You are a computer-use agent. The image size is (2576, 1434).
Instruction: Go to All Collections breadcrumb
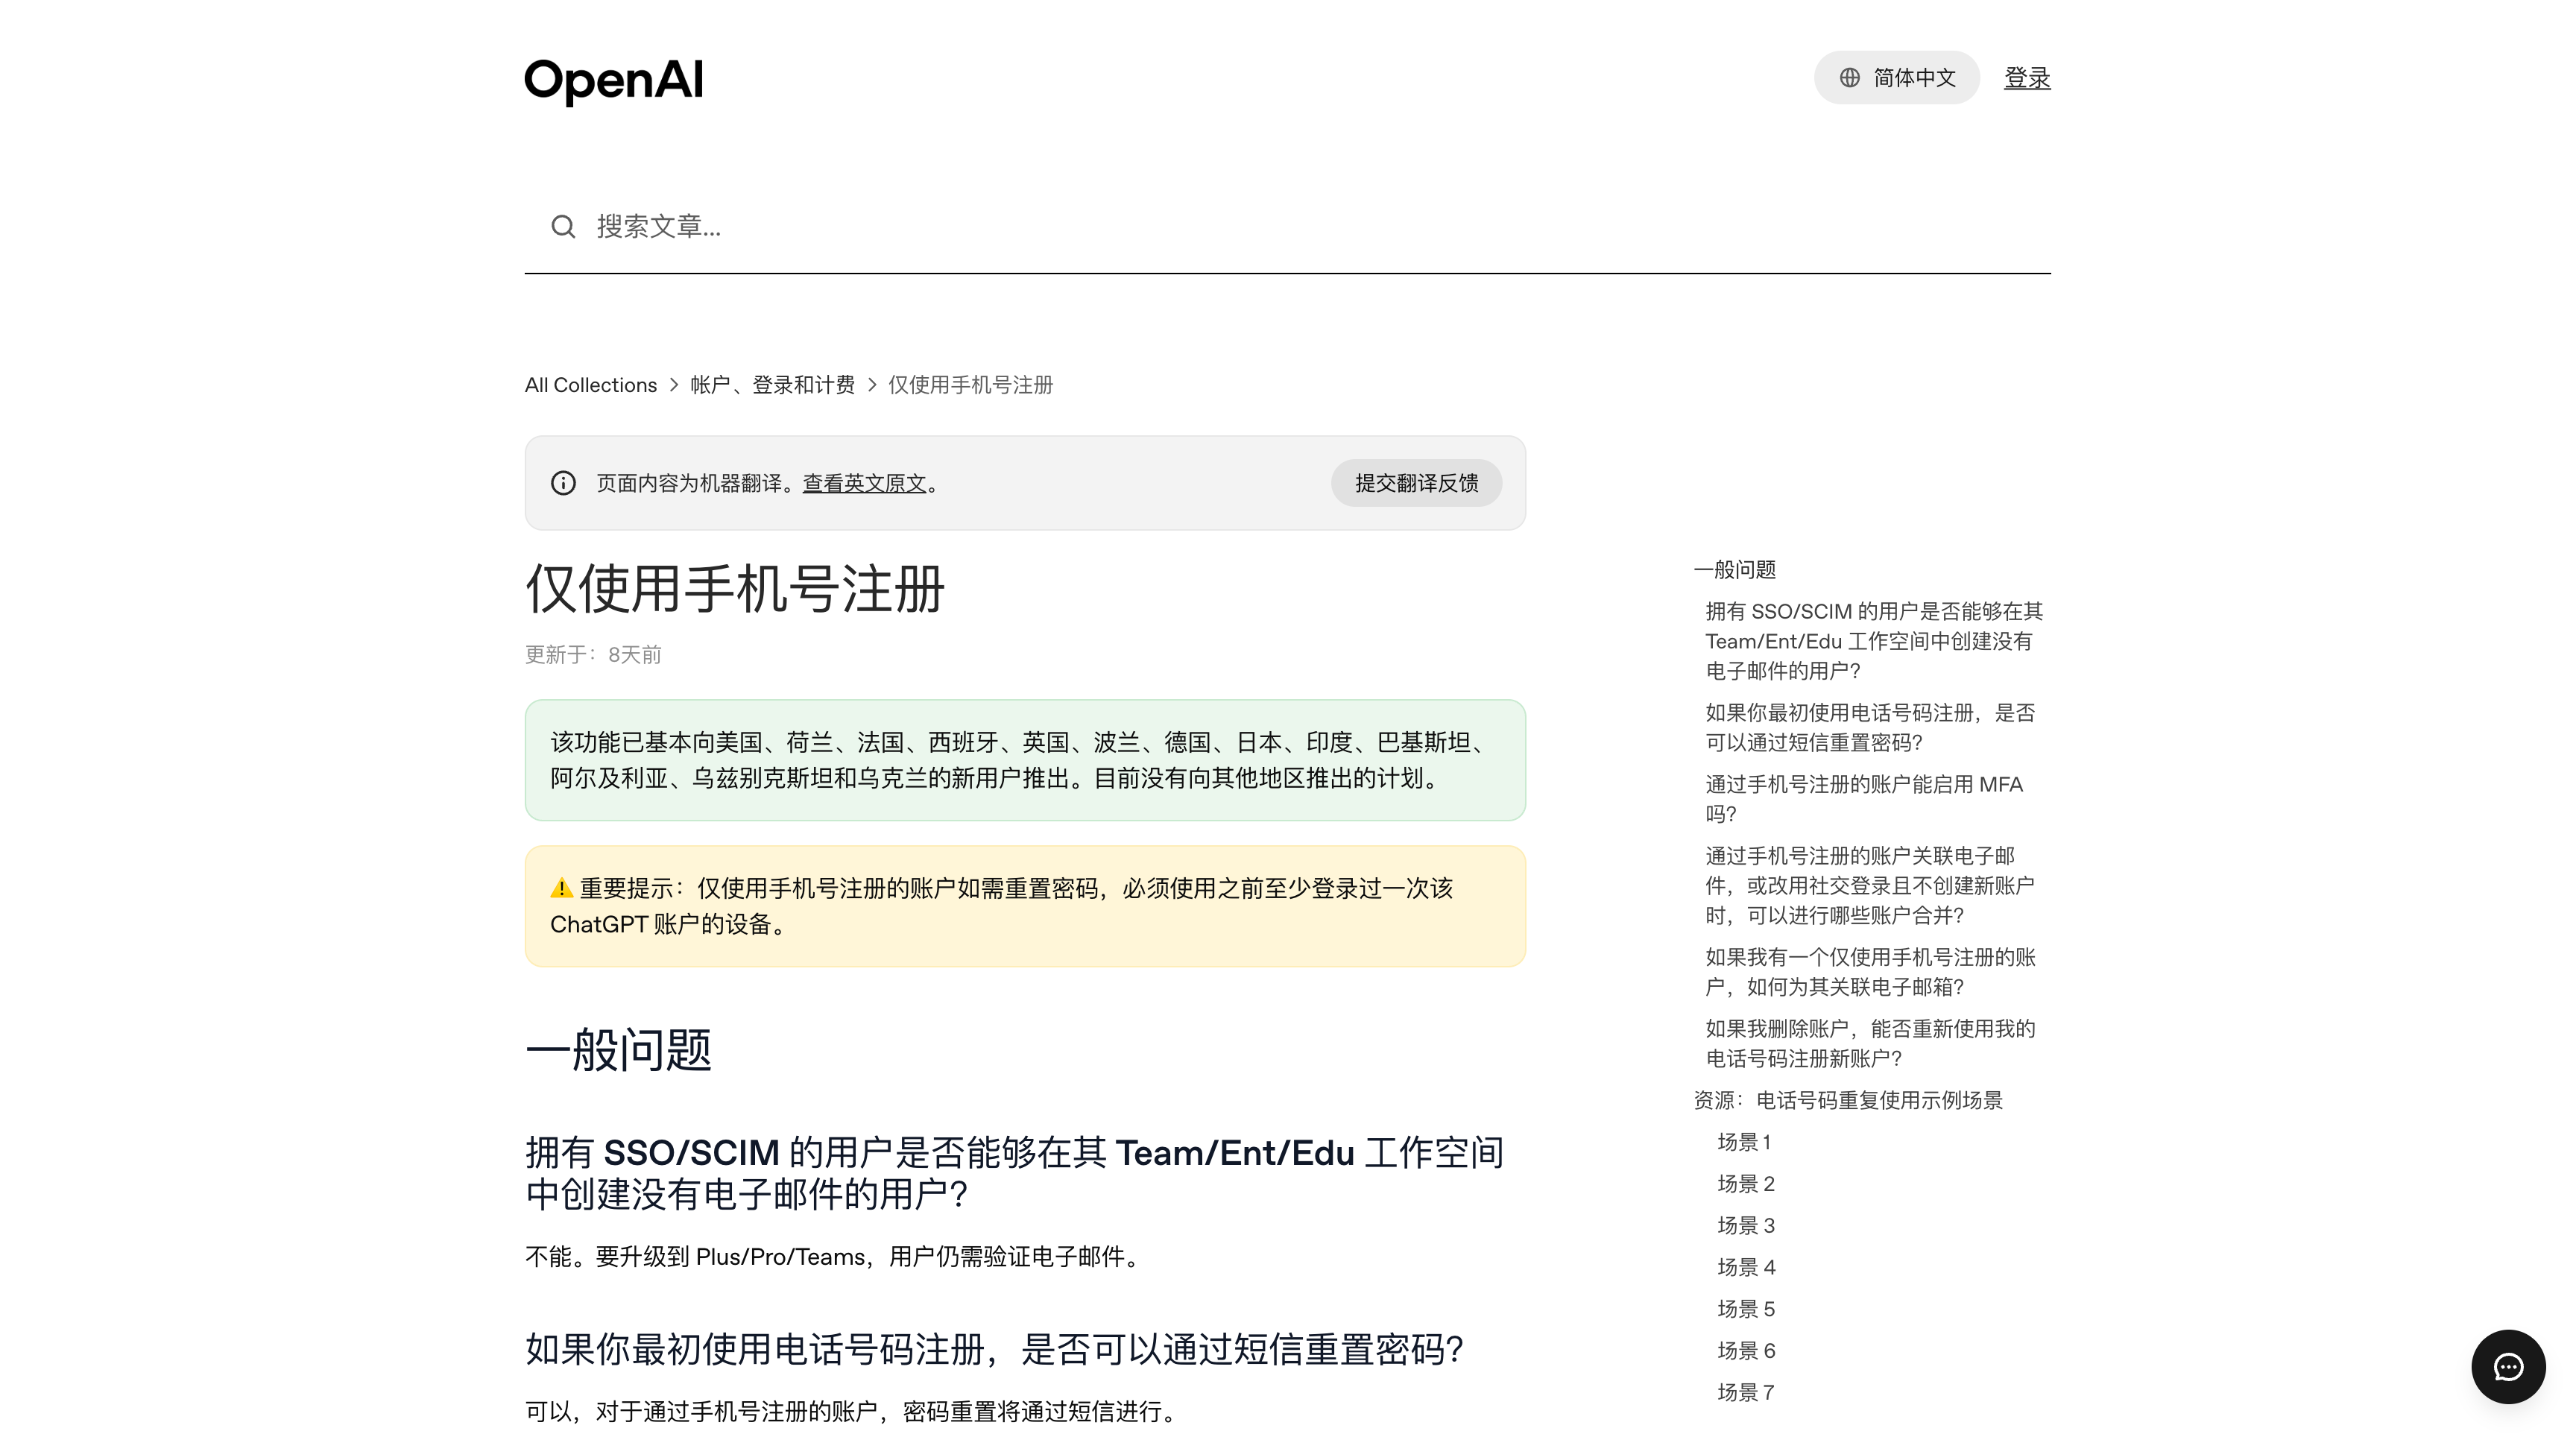pos(590,385)
